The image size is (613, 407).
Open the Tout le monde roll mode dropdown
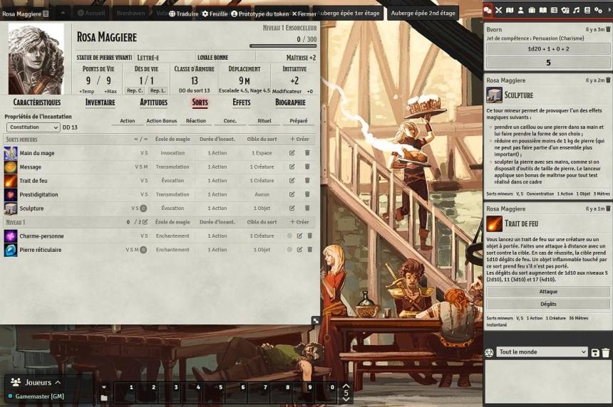tap(542, 352)
